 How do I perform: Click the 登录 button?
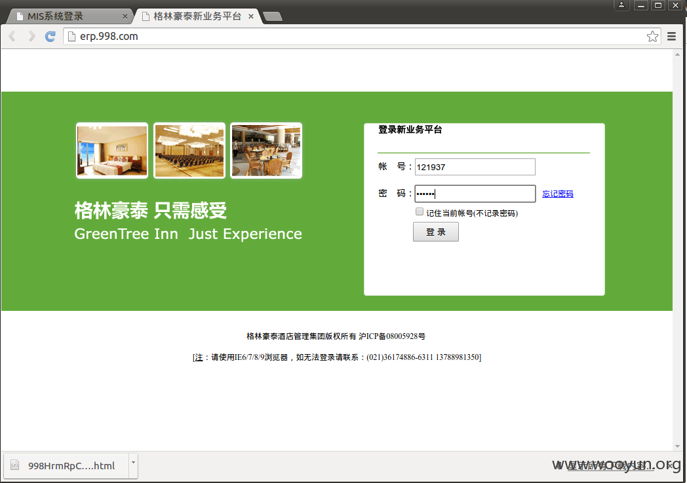click(x=436, y=232)
